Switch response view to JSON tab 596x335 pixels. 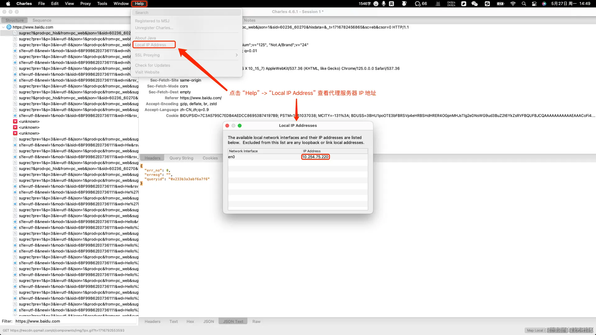[209, 321]
